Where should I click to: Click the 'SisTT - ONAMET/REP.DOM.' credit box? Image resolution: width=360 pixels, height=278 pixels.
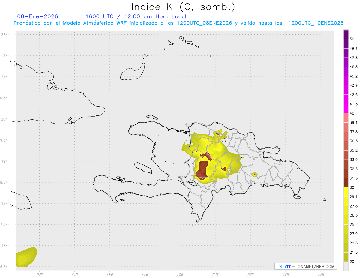click(306, 266)
